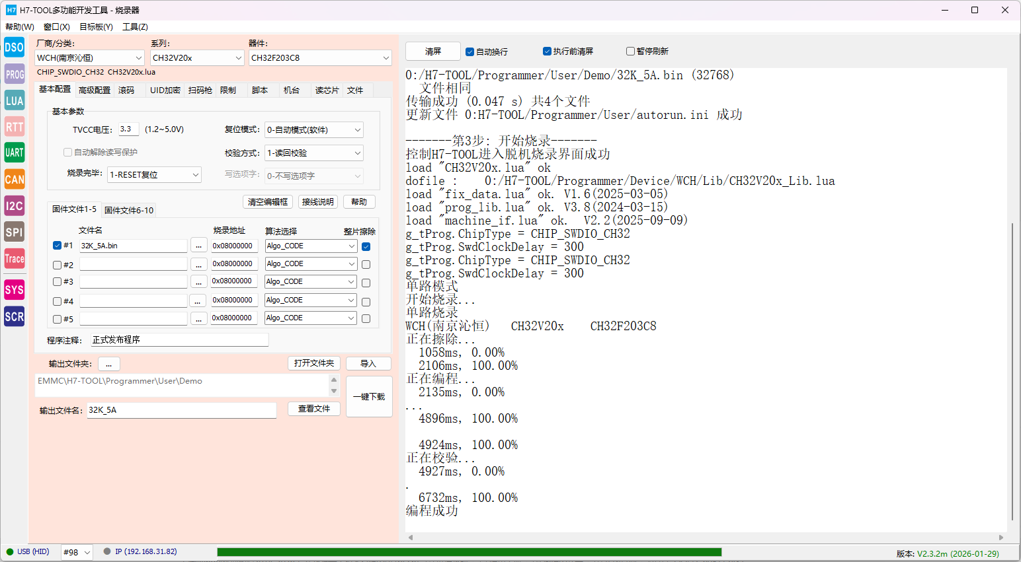
Task: Open the RTT viewer sidebar icon
Action: pyautogui.click(x=14, y=127)
